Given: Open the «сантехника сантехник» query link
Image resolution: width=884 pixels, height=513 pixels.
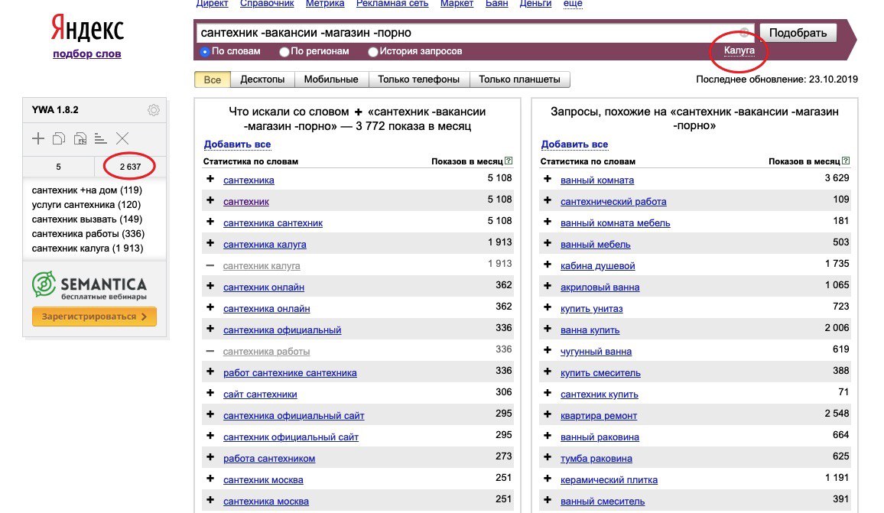Looking at the screenshot, I should coord(273,222).
